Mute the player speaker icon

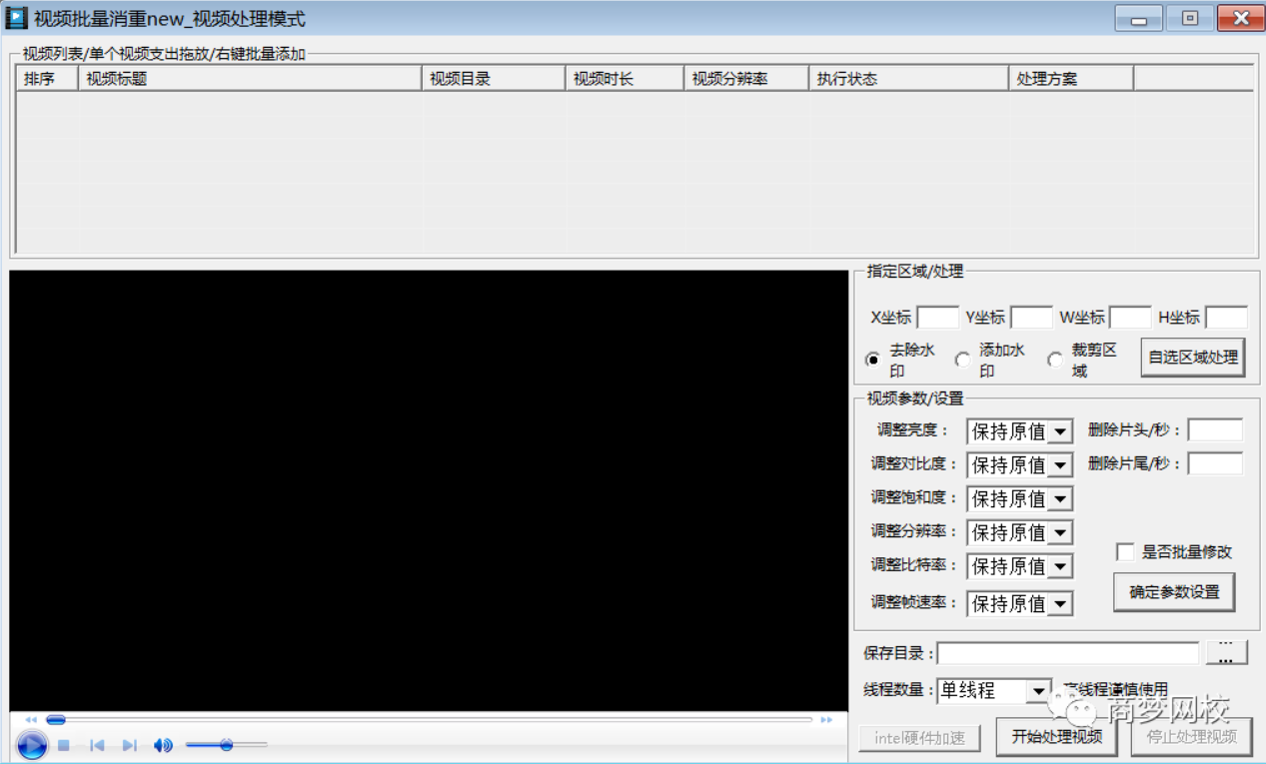point(163,745)
